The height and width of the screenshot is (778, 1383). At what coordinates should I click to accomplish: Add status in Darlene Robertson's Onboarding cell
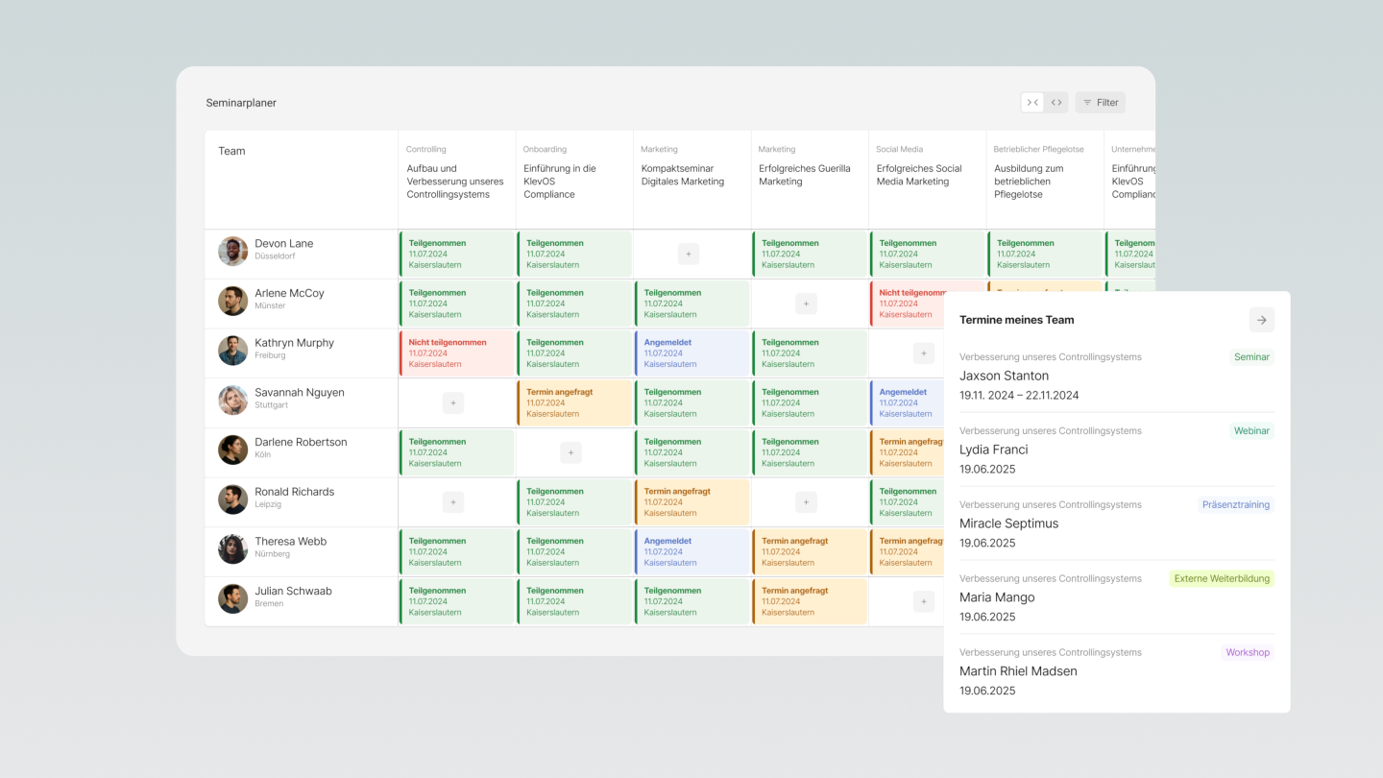click(x=570, y=451)
